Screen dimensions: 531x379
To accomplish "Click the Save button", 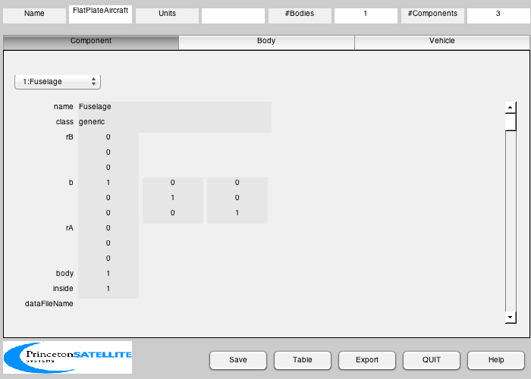I will point(238,360).
